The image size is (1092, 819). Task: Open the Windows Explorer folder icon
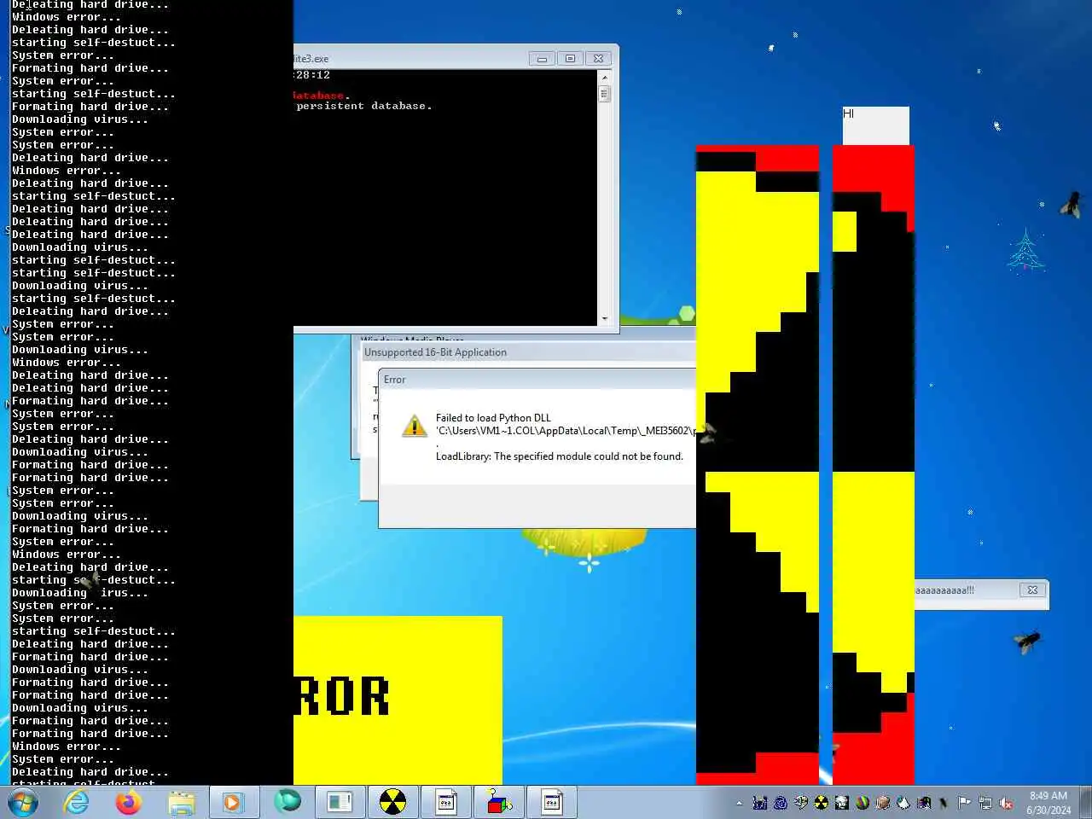[x=181, y=802]
